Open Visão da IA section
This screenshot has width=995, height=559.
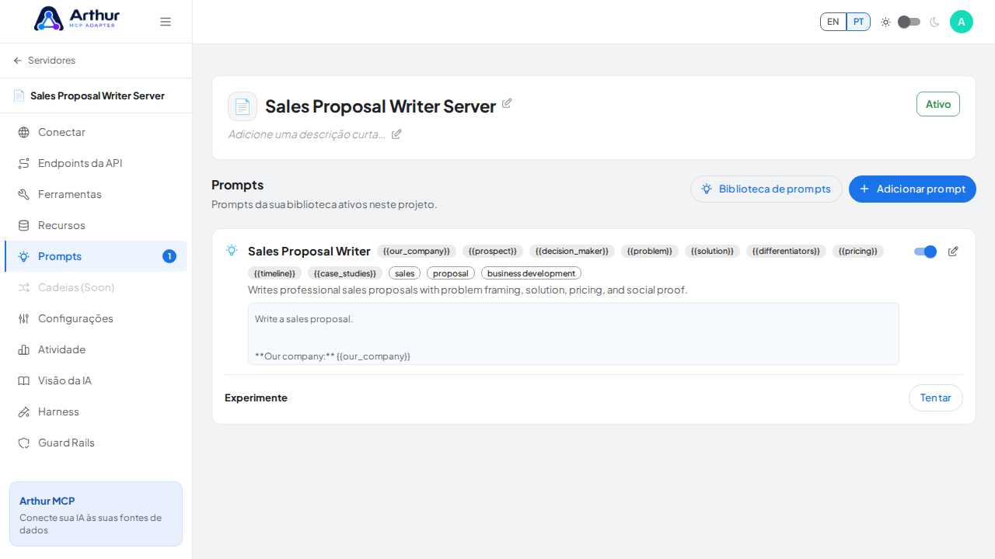point(96,380)
